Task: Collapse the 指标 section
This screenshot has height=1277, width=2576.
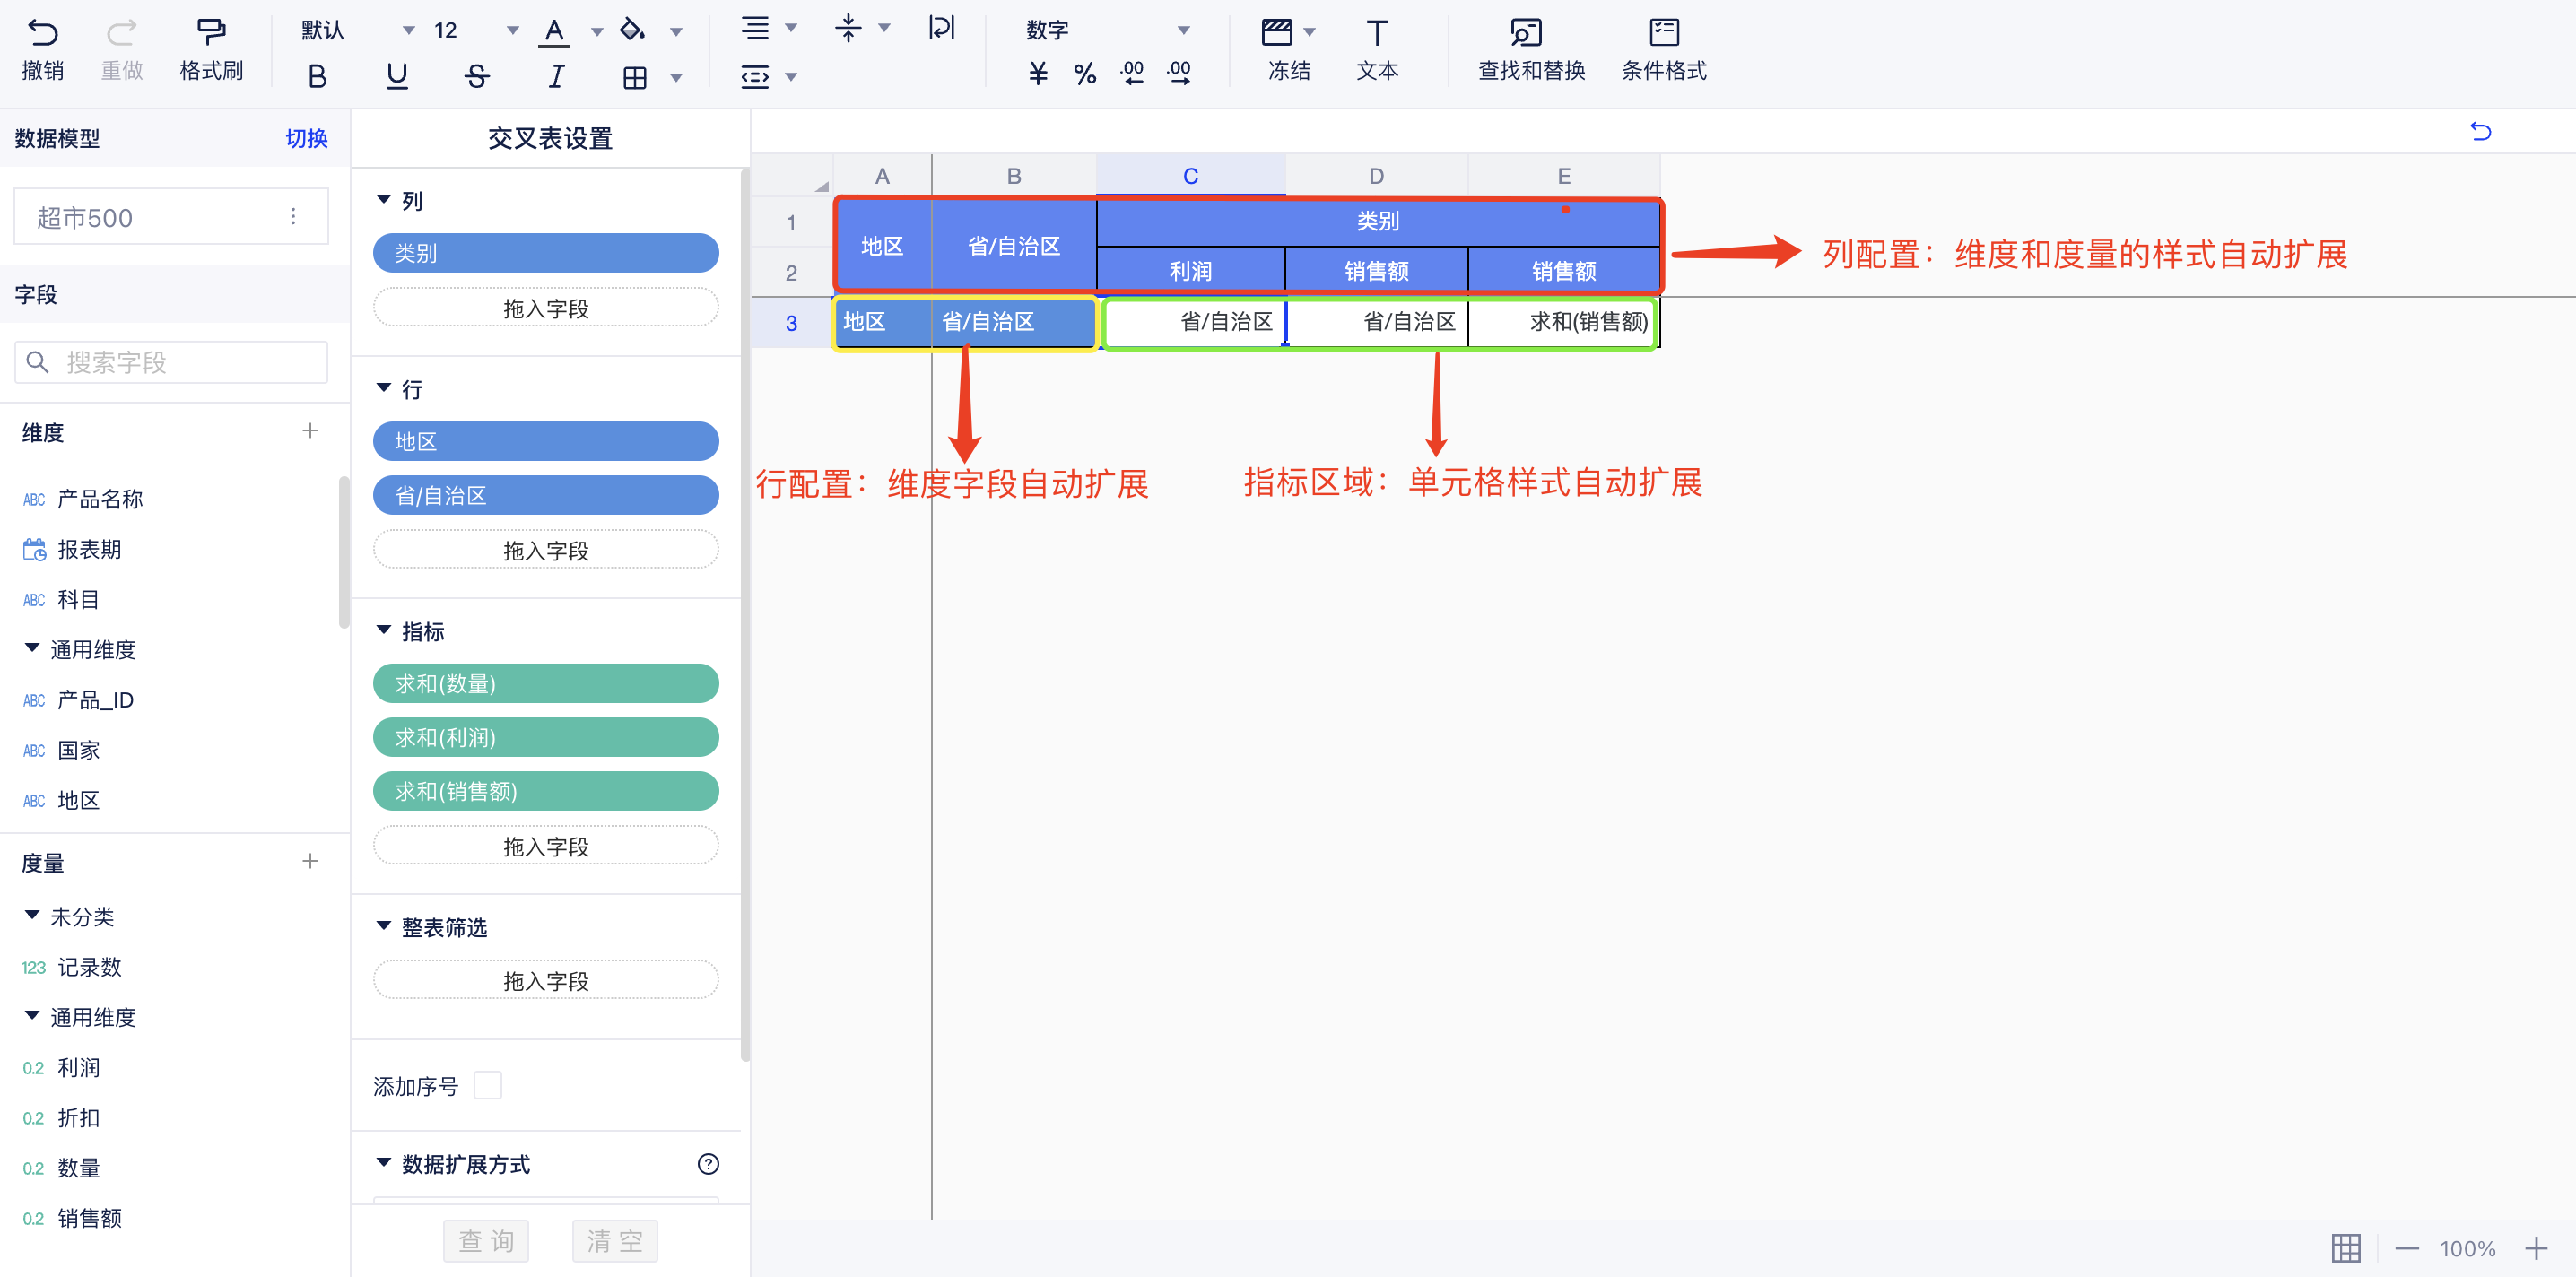Action: click(384, 630)
